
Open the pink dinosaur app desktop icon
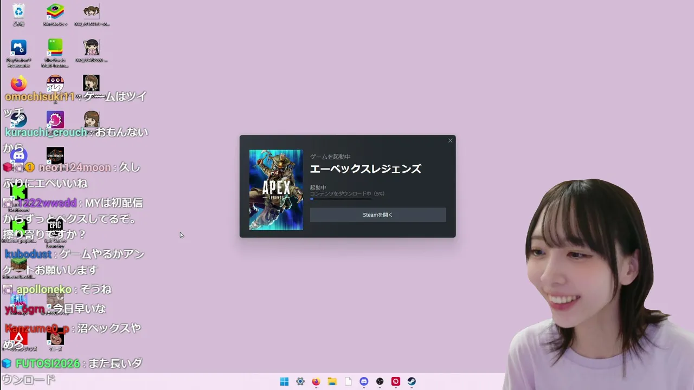coord(55,120)
